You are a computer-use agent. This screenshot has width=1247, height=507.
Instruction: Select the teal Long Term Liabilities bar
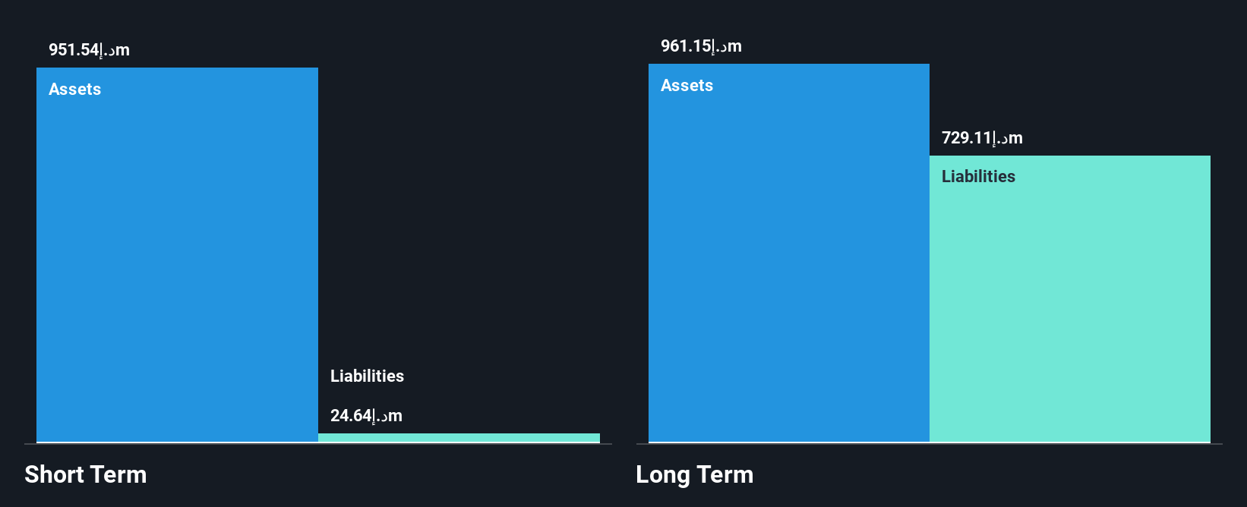(1070, 299)
